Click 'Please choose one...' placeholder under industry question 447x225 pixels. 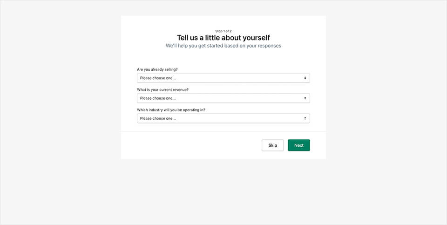[x=158, y=118]
